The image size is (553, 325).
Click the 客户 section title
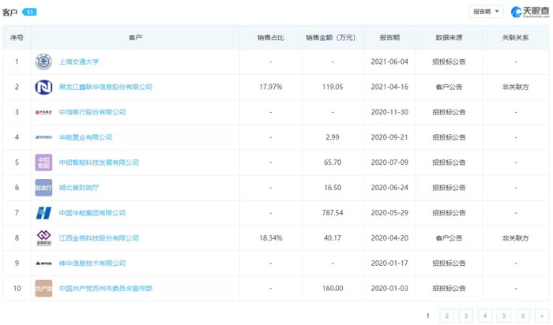(x=9, y=13)
